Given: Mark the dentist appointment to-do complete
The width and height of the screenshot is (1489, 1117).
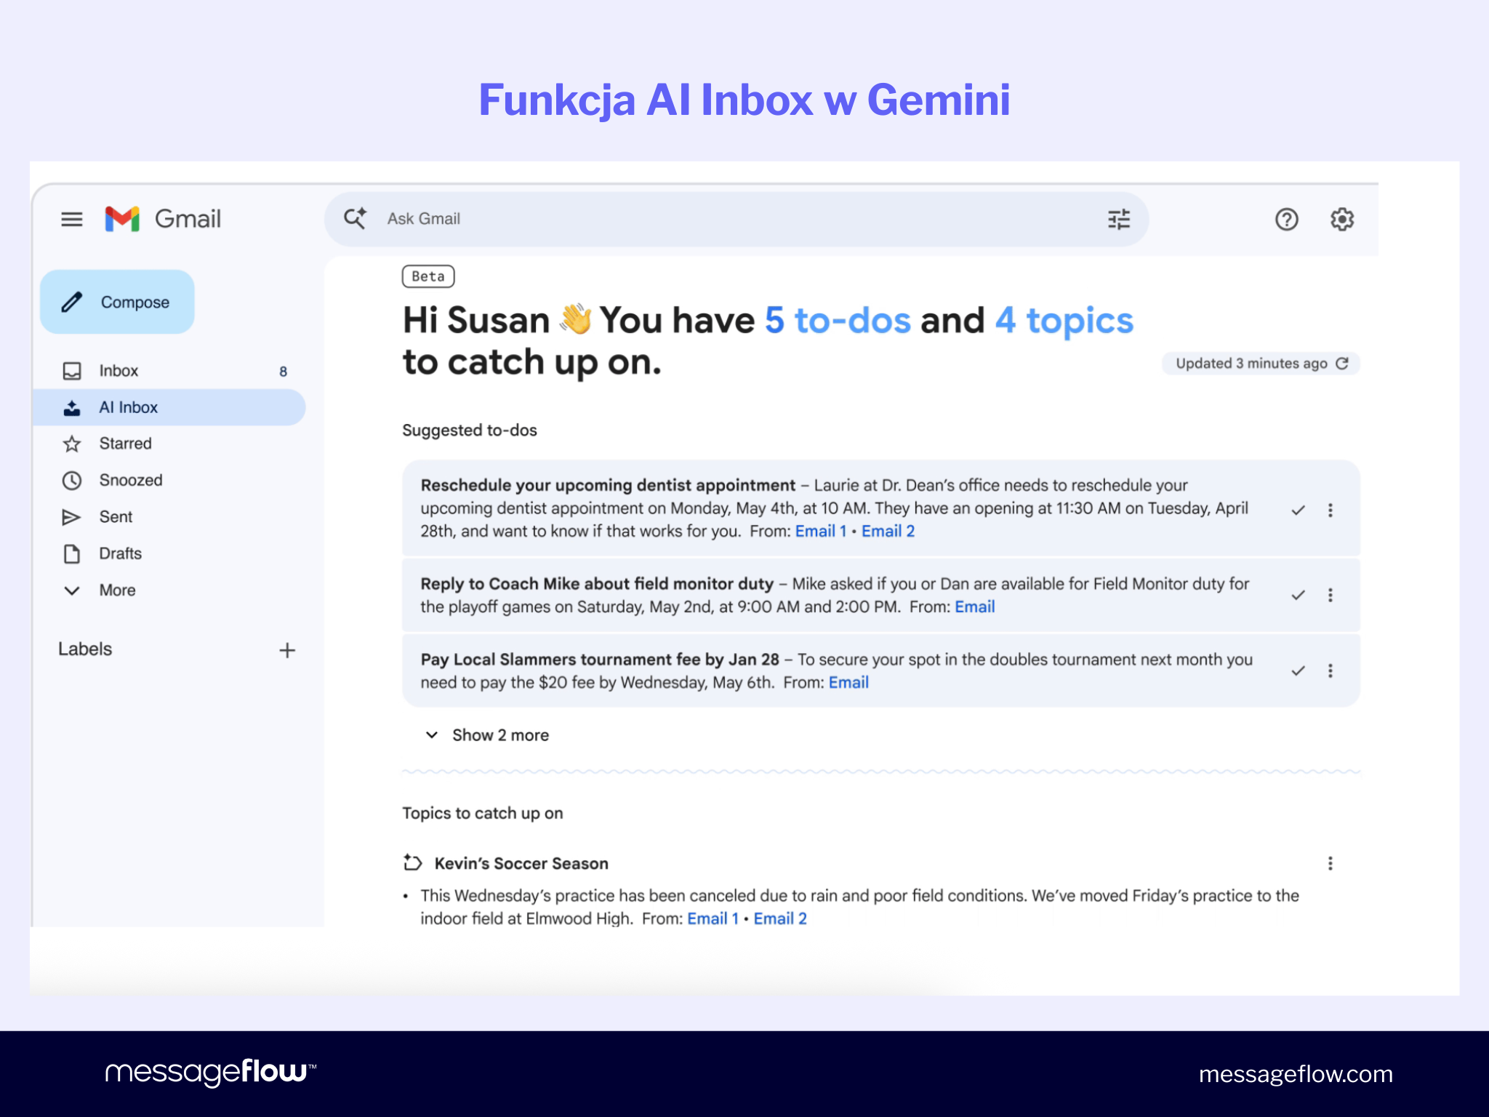Looking at the screenshot, I should (1297, 511).
